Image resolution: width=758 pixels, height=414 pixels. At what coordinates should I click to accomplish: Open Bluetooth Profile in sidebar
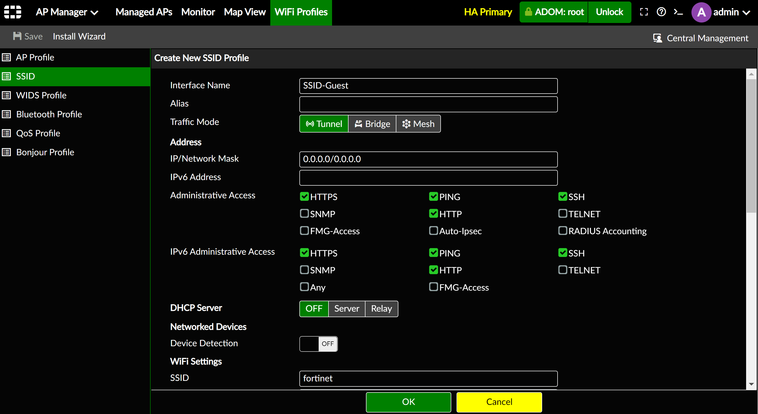pyautogui.click(x=75, y=114)
